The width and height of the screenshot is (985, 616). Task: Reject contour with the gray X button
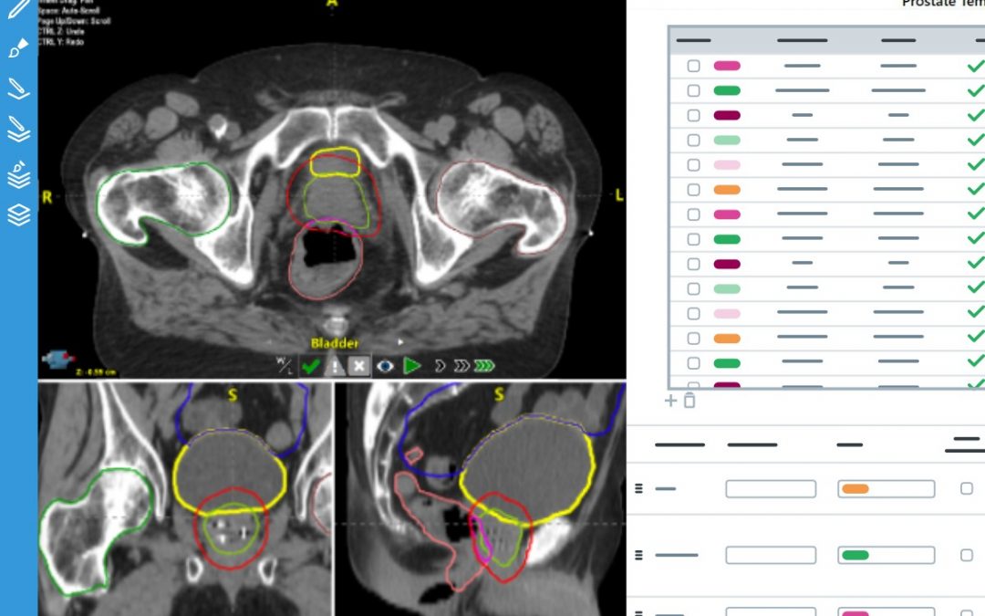359,366
